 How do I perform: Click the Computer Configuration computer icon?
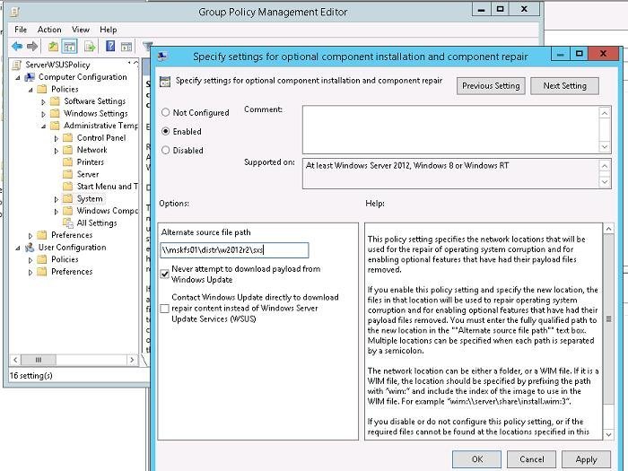[x=30, y=77]
